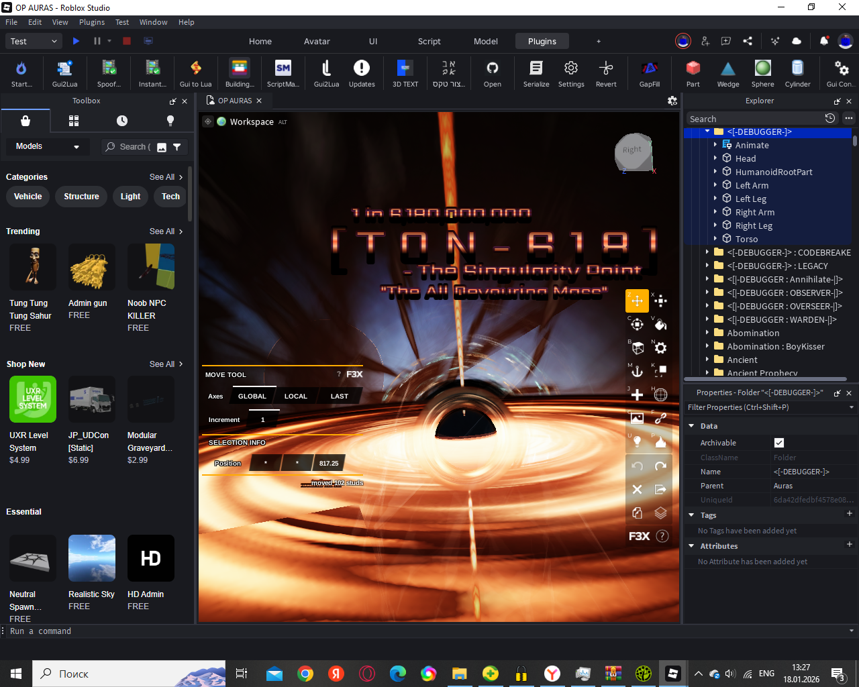Click the F3X paint bucket tool
The width and height of the screenshot is (859, 687).
pos(660,325)
